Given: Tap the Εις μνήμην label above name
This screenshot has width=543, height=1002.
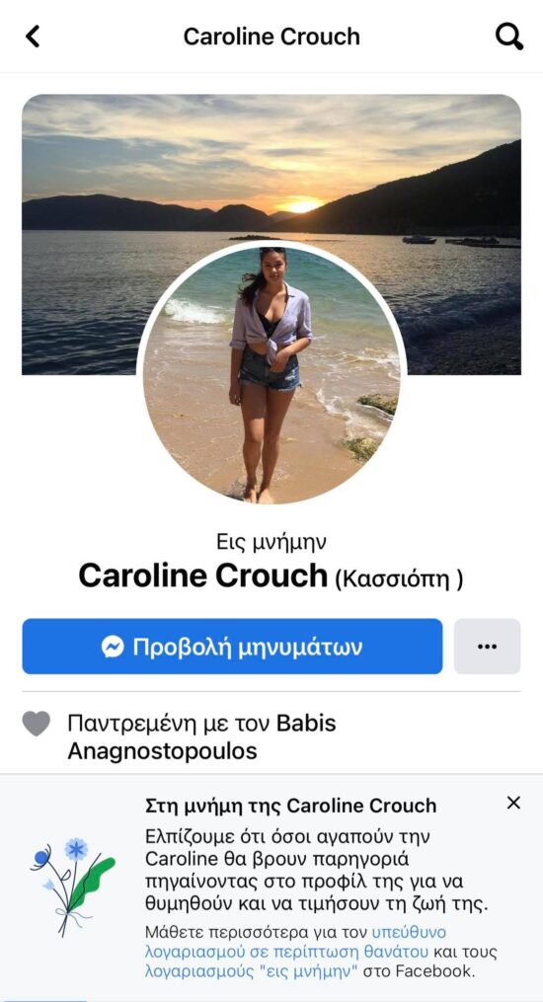Looking at the screenshot, I should tap(271, 543).
